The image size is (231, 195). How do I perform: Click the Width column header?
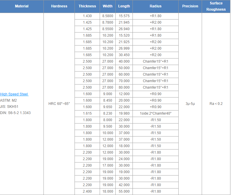tap(108, 6)
